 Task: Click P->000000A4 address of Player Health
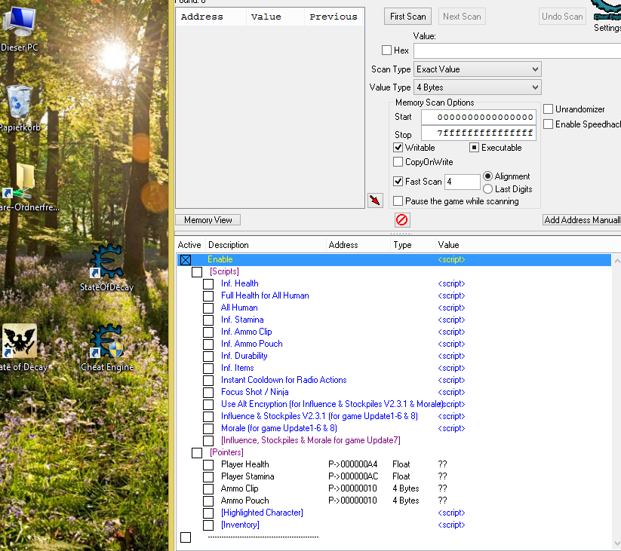click(x=352, y=464)
